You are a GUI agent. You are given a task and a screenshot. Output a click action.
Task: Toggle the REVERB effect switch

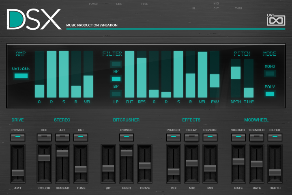210,138
